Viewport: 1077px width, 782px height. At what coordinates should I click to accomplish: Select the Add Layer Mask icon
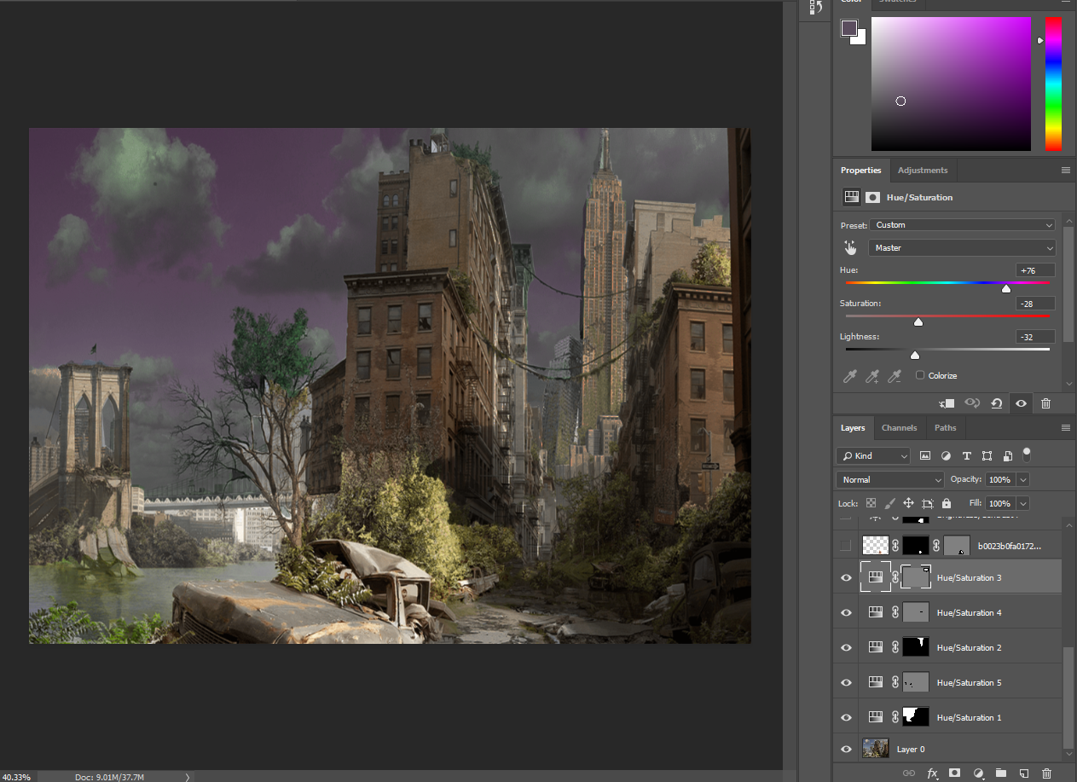coord(954,773)
